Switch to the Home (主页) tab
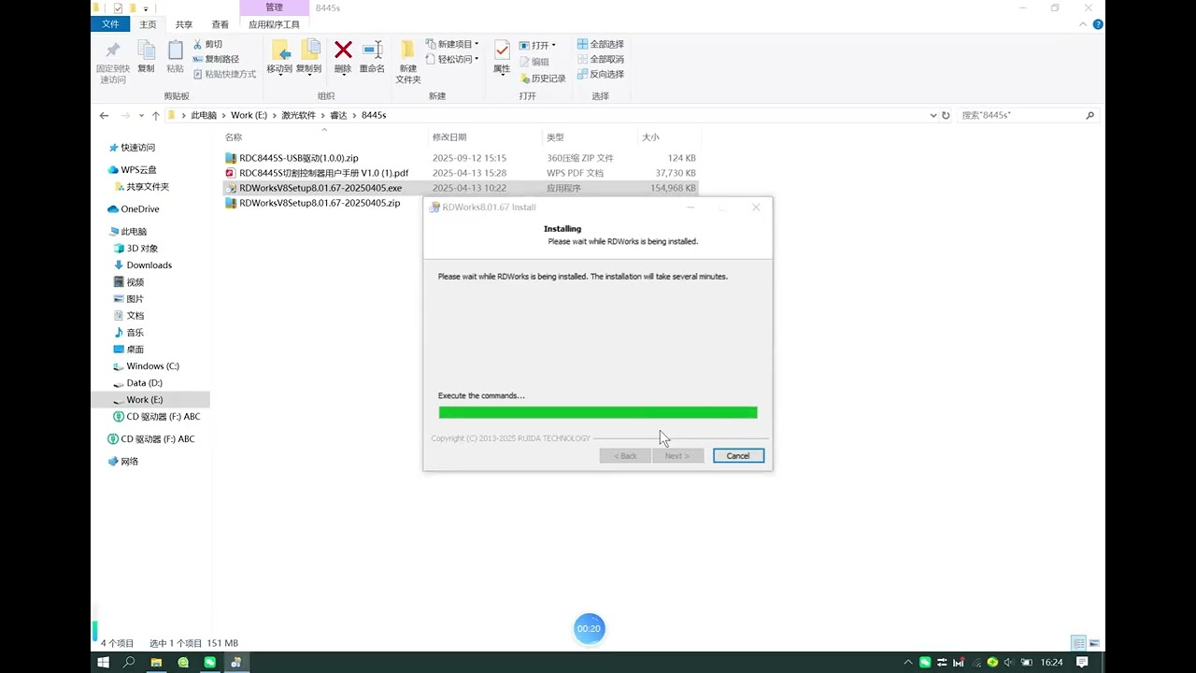This screenshot has height=673, width=1196. click(x=148, y=24)
